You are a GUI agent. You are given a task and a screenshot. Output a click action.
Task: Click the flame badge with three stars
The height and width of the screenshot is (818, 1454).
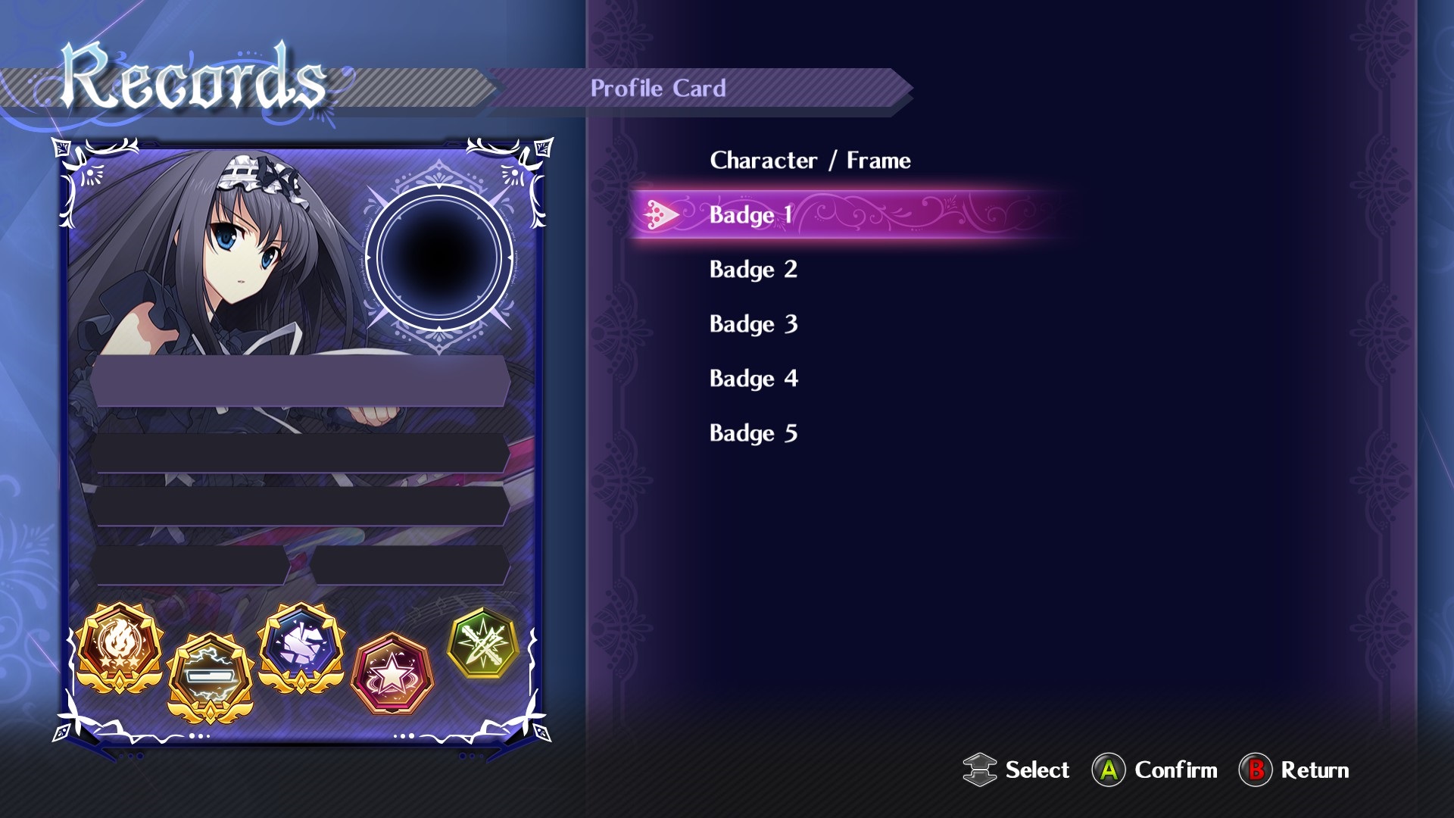click(119, 648)
